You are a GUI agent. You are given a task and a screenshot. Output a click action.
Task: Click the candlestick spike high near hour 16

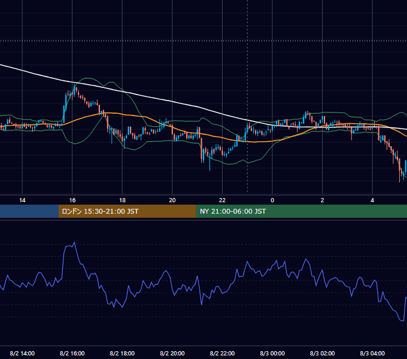74,90
